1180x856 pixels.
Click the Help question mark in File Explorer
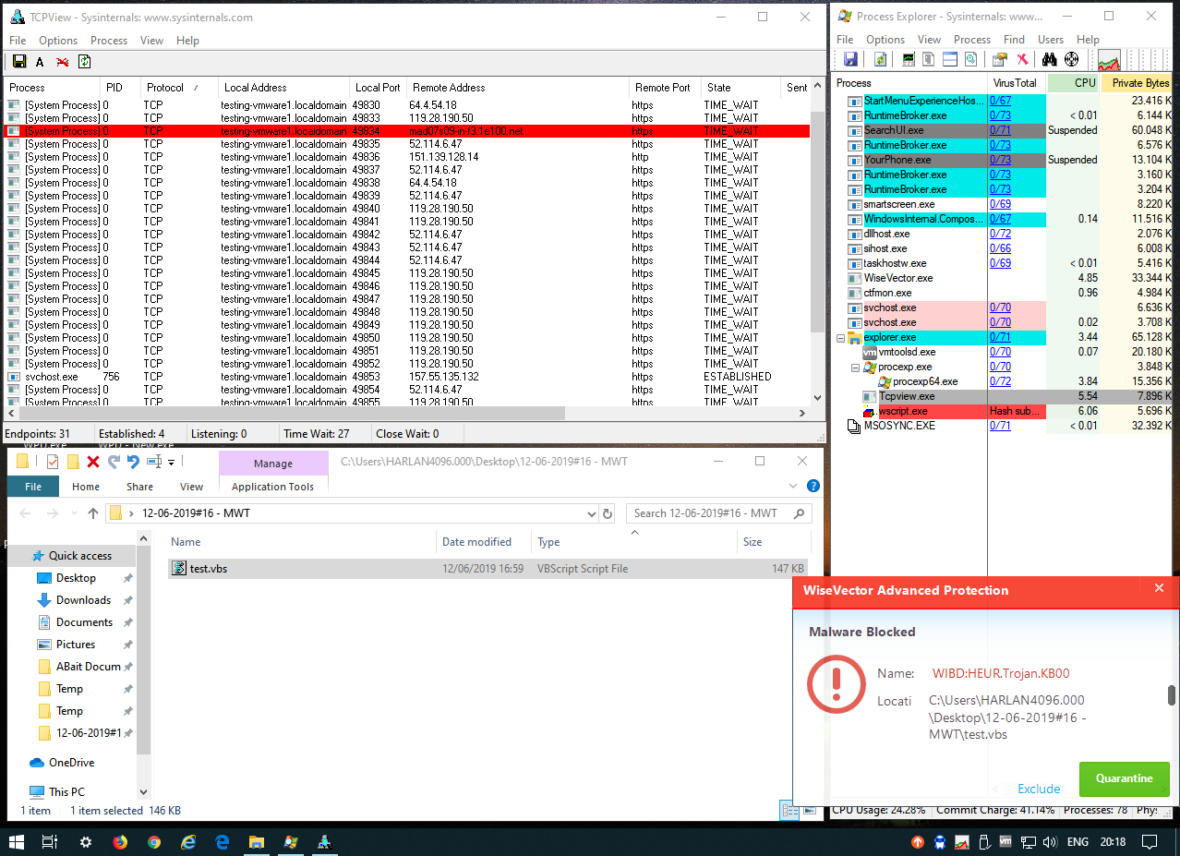813,486
